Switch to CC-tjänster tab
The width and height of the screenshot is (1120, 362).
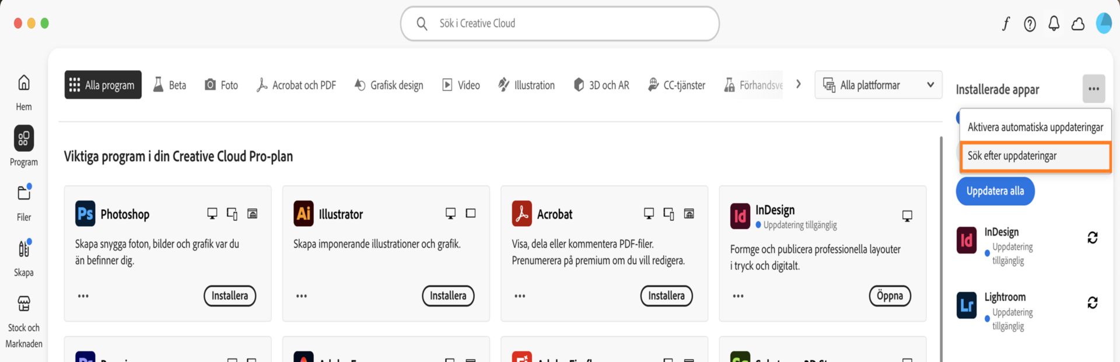tap(677, 85)
